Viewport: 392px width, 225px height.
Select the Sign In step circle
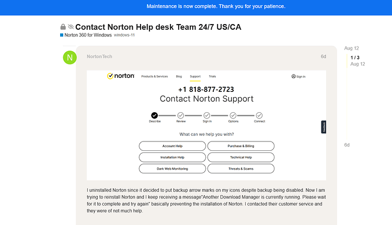coord(207,115)
